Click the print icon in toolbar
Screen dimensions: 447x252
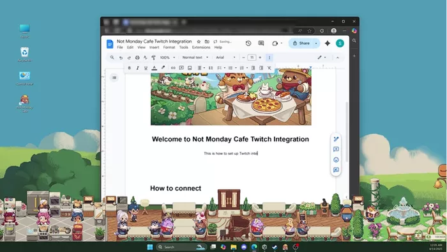coord(137,58)
